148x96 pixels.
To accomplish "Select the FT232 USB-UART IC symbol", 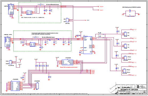I will click(x=88, y=45).
